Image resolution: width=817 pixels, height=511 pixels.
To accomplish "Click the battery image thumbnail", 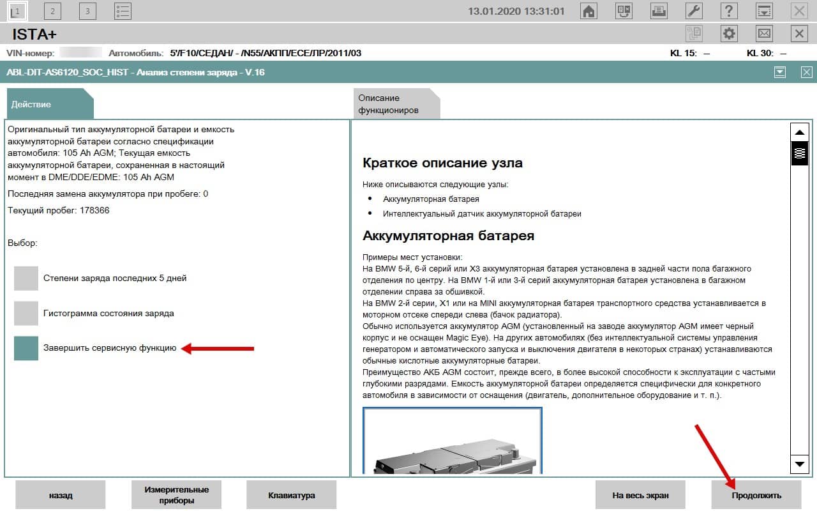I will click(x=453, y=441).
